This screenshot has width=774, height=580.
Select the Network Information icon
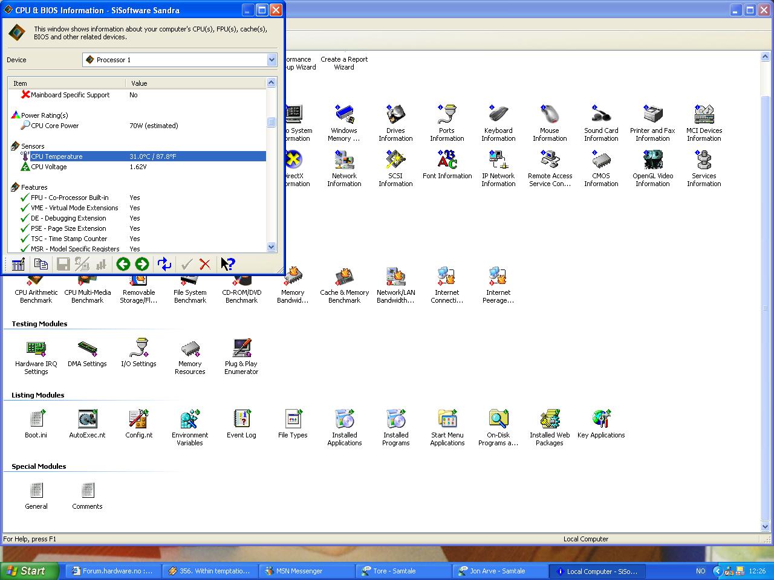click(344, 168)
